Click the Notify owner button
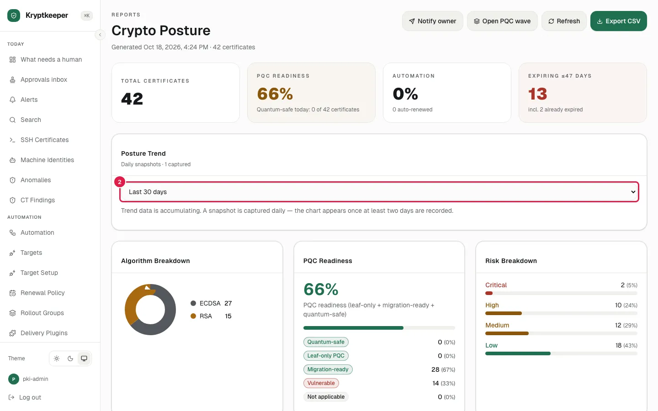 (x=432, y=21)
